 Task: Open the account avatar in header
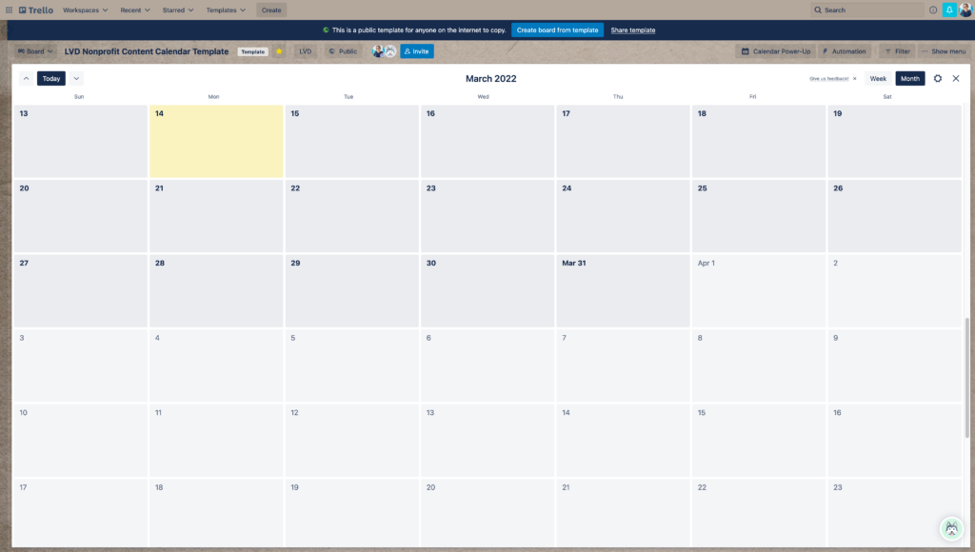[x=965, y=10]
